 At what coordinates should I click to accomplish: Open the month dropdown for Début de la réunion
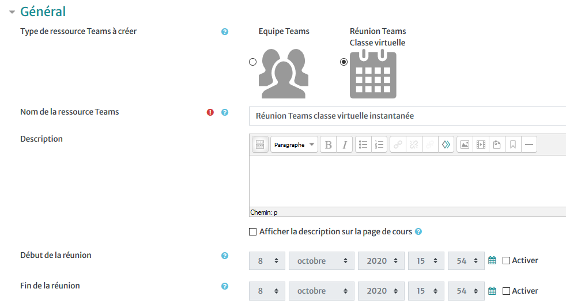(x=322, y=261)
